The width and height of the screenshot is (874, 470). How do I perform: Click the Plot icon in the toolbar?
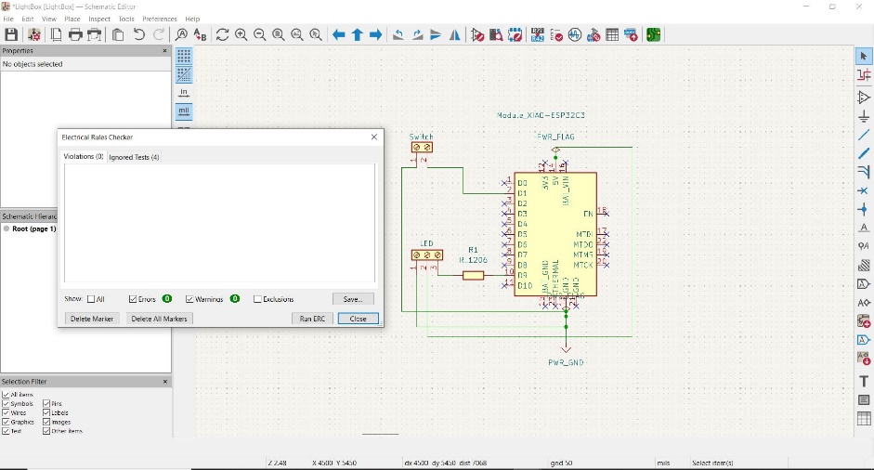(95, 34)
